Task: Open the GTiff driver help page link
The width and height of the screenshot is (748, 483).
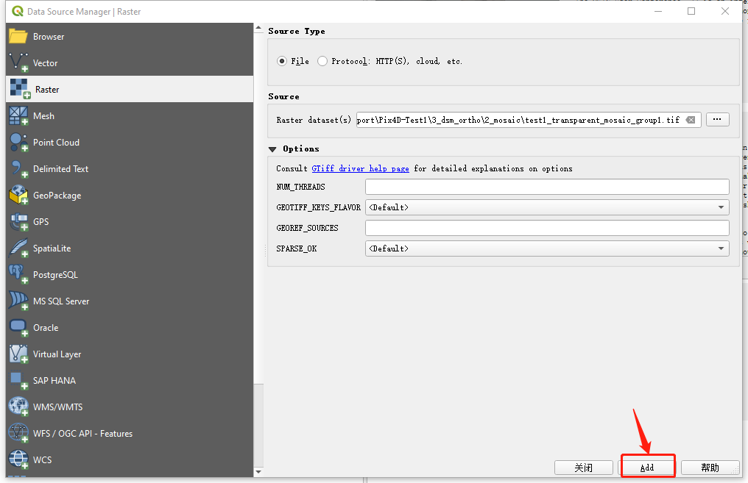Action: click(x=360, y=169)
